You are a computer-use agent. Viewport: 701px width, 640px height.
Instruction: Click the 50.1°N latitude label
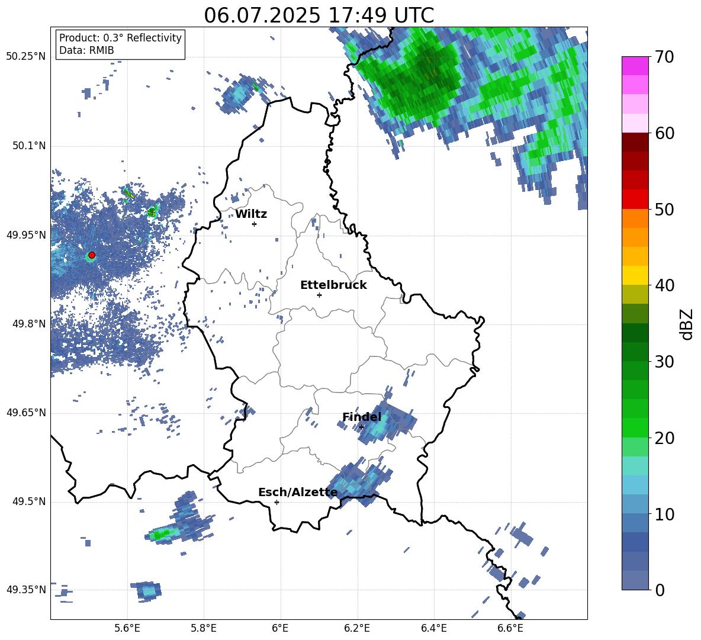[28, 146]
